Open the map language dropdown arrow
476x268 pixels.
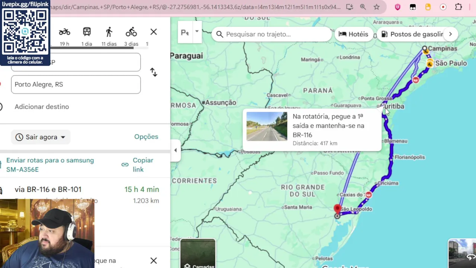click(x=197, y=32)
